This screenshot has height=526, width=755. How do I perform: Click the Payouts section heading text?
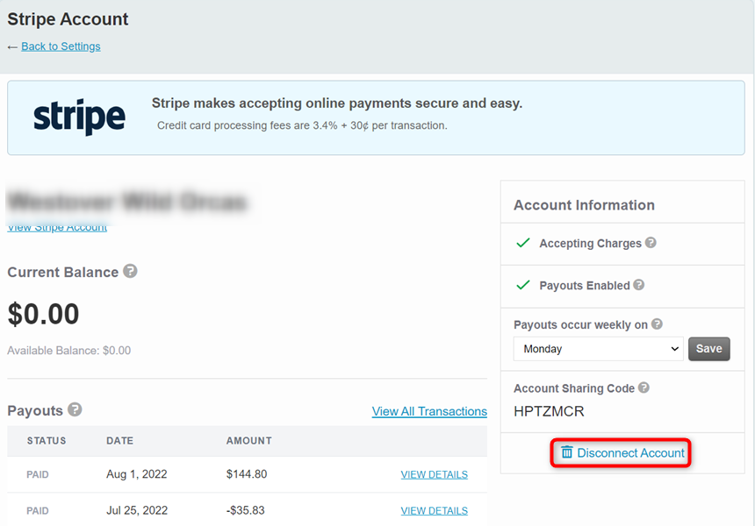coord(35,410)
